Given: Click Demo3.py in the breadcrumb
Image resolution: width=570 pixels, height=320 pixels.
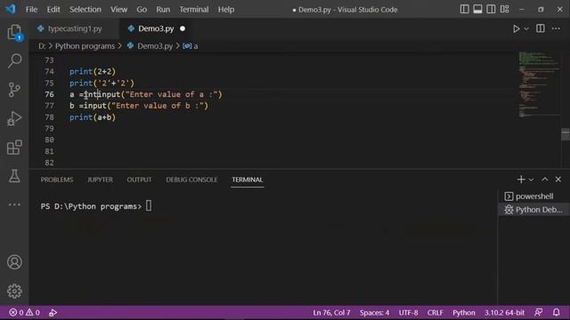Looking at the screenshot, I should coord(155,46).
